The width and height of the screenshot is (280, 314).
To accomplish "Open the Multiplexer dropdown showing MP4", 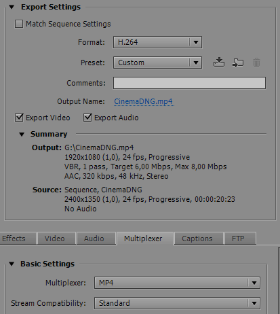I will tap(177, 283).
